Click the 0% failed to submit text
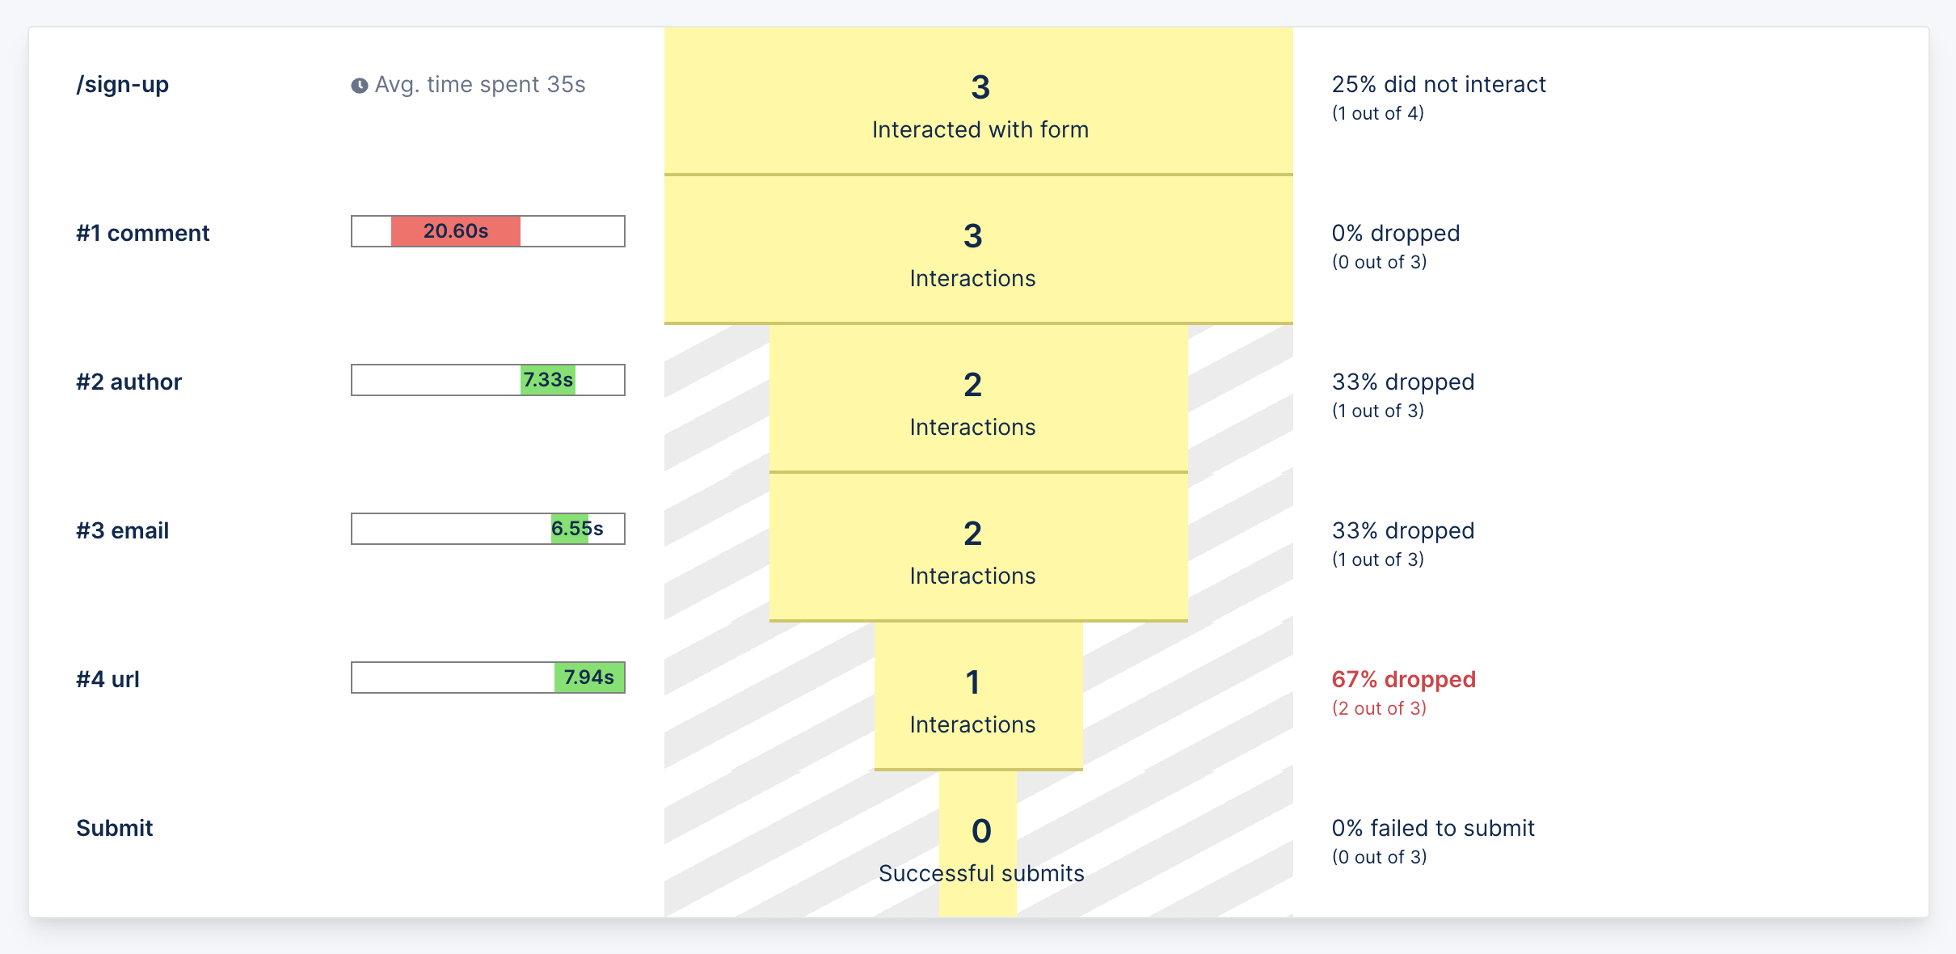Screen dimensions: 1956x954 tap(1433, 829)
